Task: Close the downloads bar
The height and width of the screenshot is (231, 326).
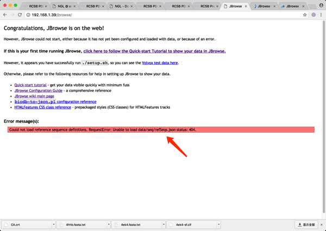Action: coord(322,224)
